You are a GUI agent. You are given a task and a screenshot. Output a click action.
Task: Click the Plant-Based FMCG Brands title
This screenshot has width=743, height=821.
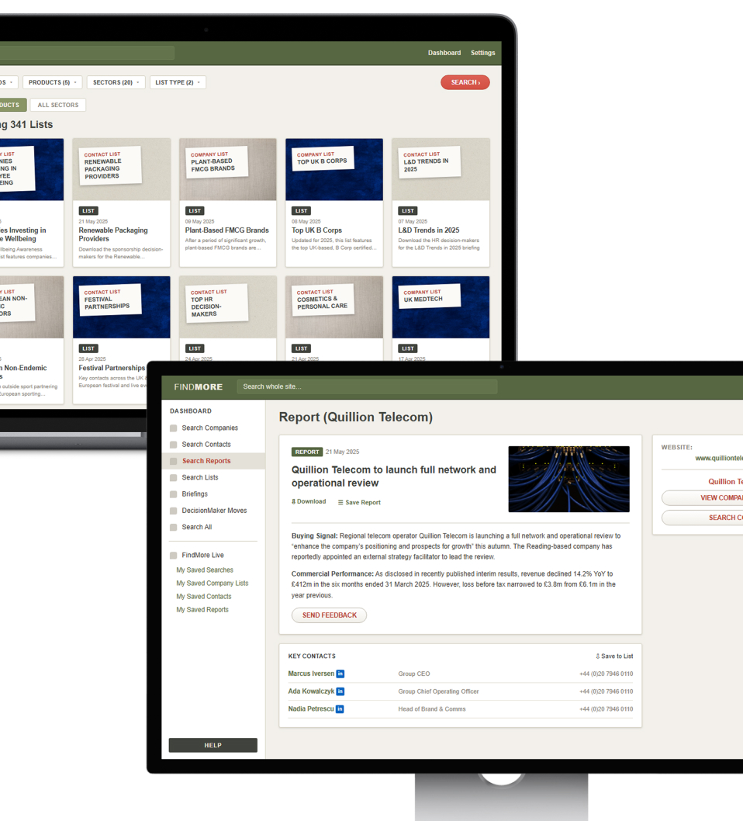(226, 230)
